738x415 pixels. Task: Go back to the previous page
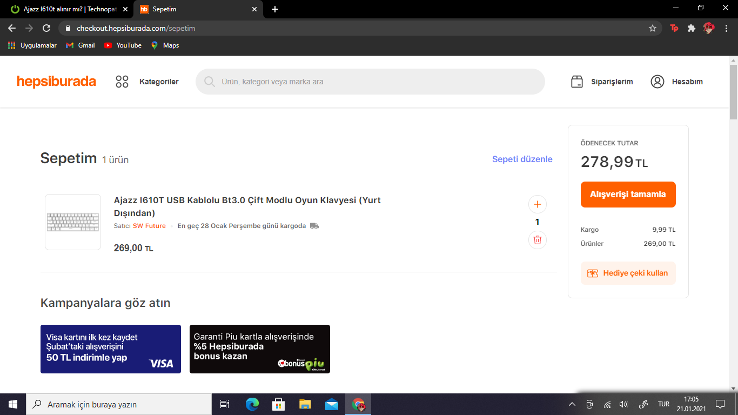(12, 28)
